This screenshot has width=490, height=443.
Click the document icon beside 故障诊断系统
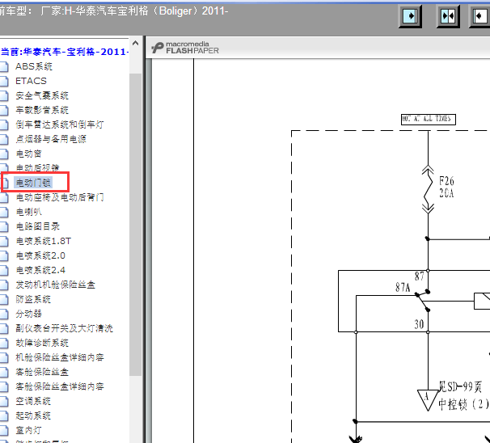coord(4,343)
